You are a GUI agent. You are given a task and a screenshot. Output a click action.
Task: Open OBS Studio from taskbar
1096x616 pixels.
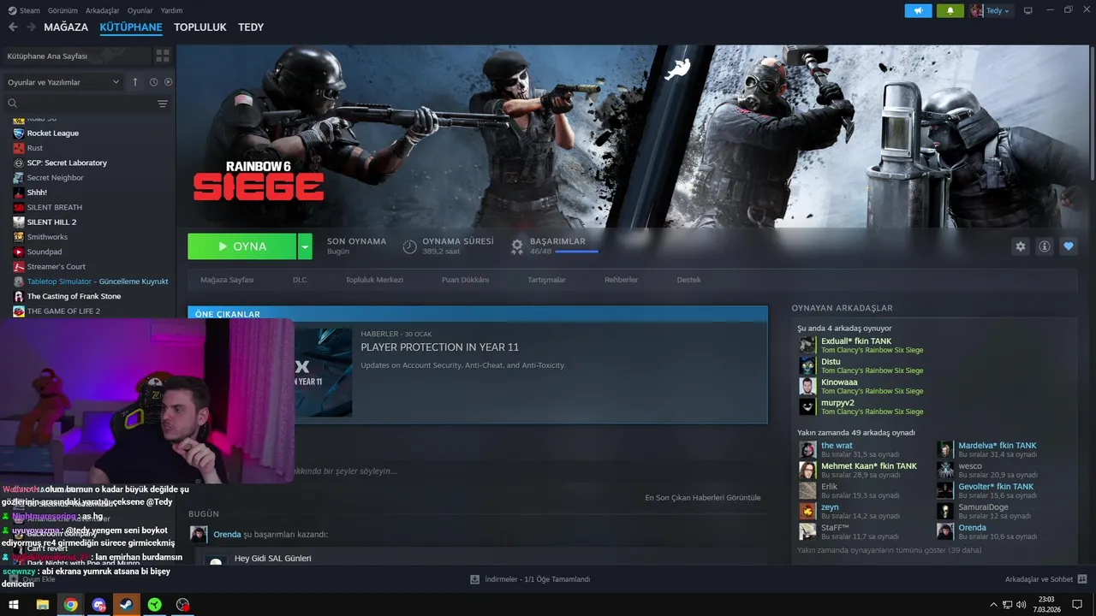(x=182, y=605)
